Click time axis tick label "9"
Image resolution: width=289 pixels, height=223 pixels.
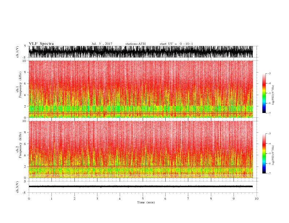coord(234,199)
